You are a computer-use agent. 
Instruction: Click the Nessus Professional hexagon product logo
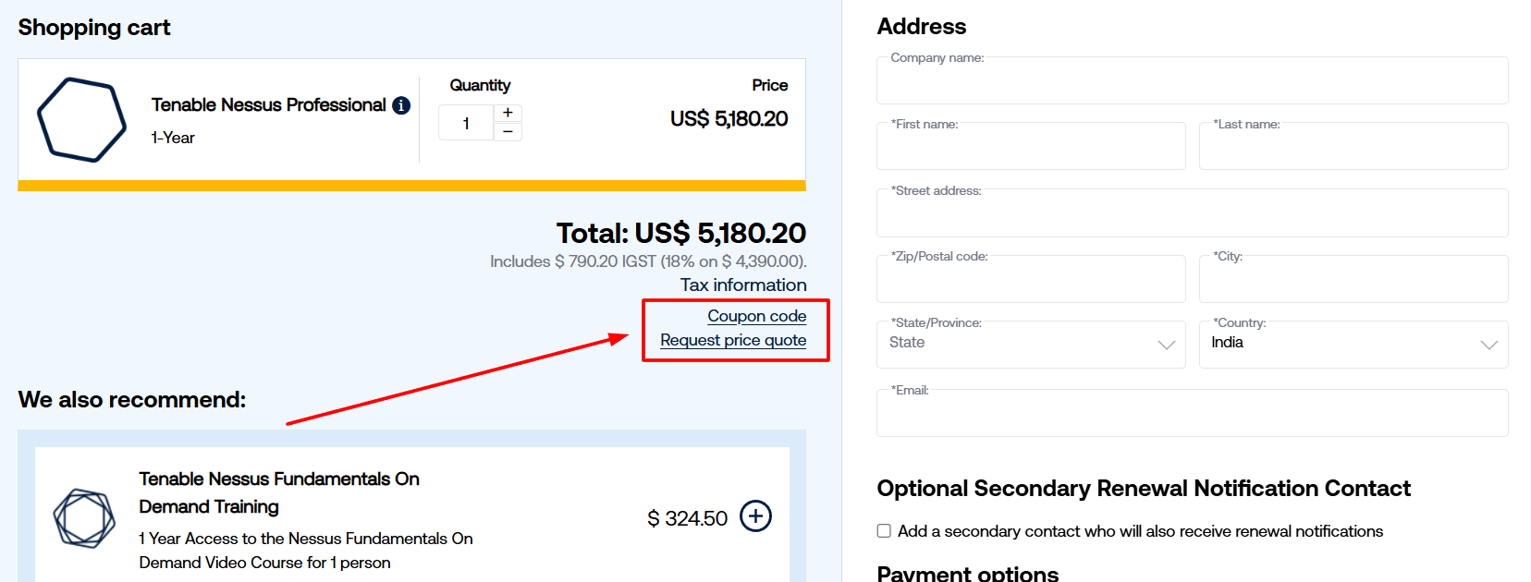[x=81, y=120]
